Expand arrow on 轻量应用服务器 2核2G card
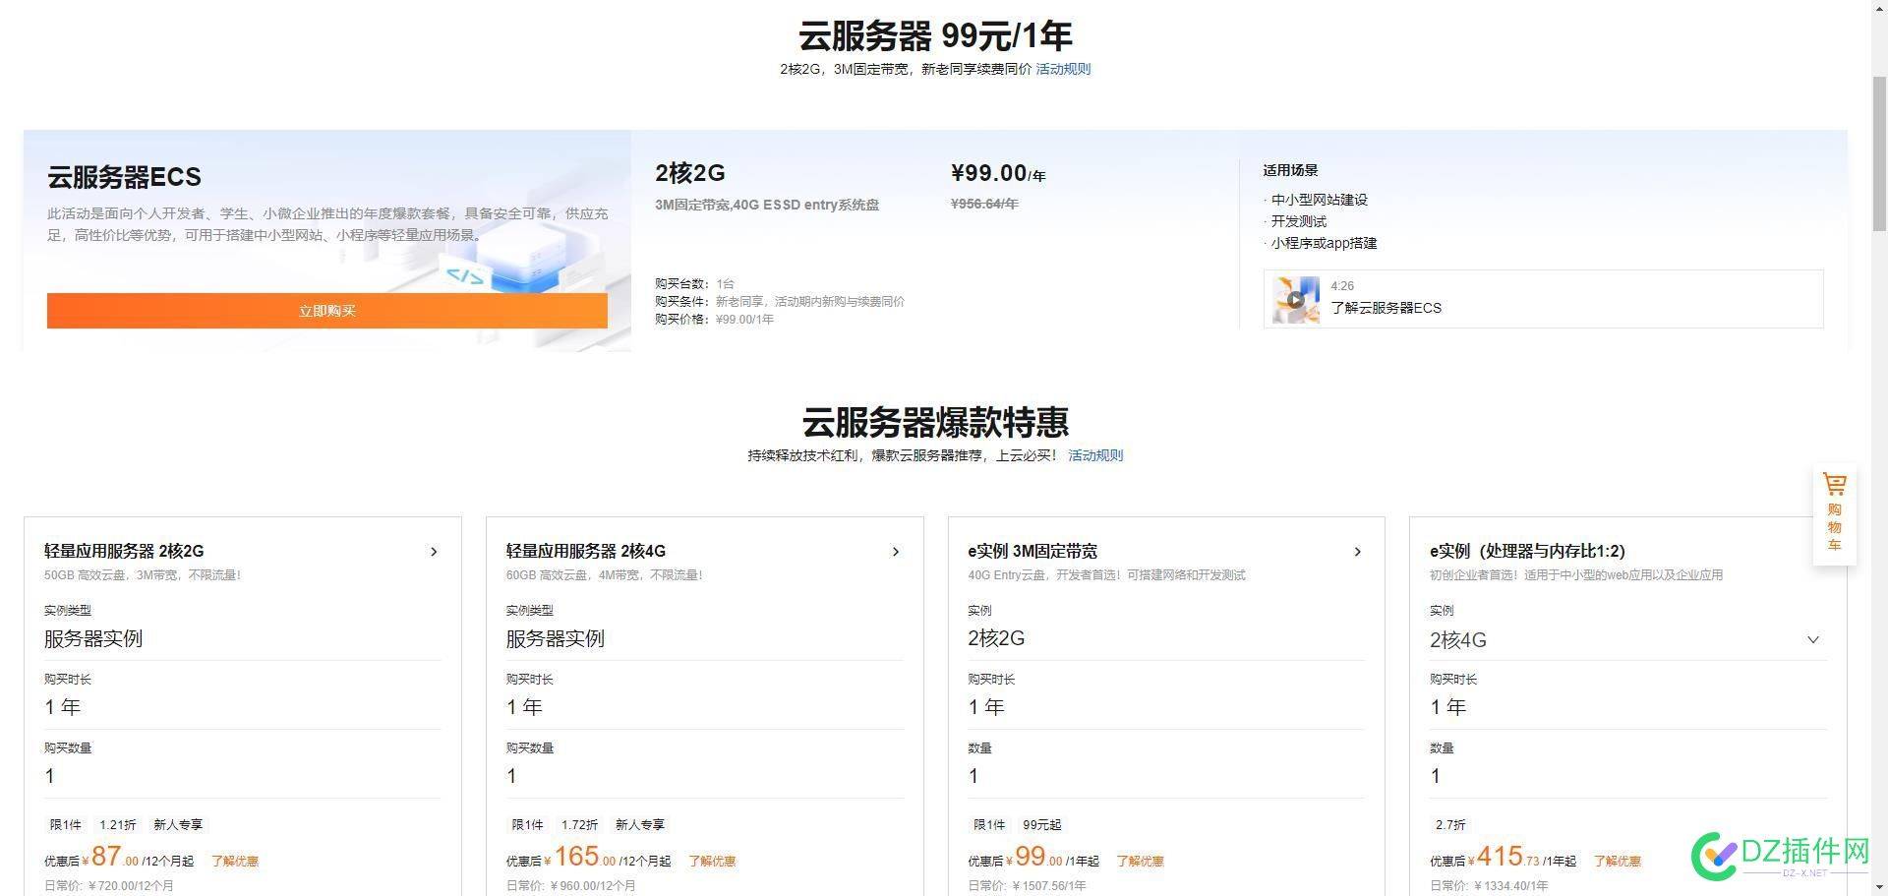This screenshot has width=1888, height=896. pyautogui.click(x=434, y=552)
